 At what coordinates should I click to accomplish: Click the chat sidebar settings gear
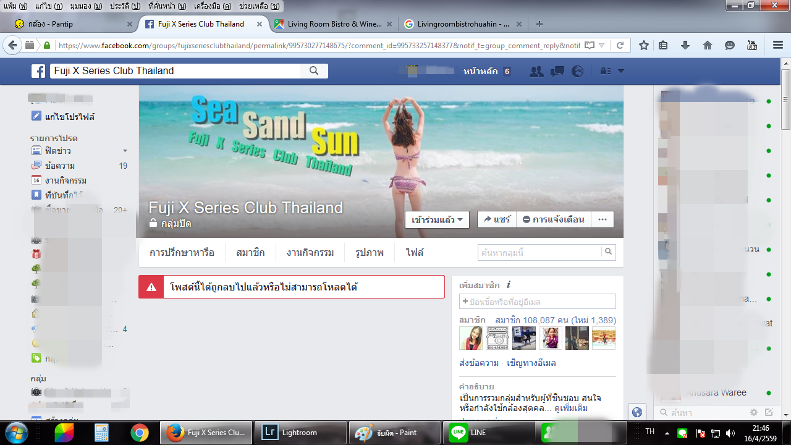point(754,412)
